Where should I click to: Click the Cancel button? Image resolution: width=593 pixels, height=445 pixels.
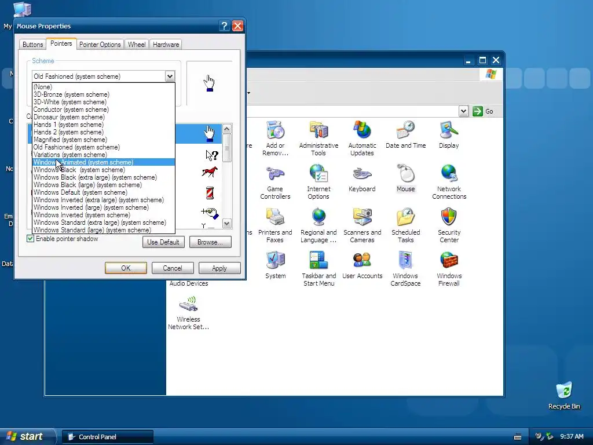[173, 268]
